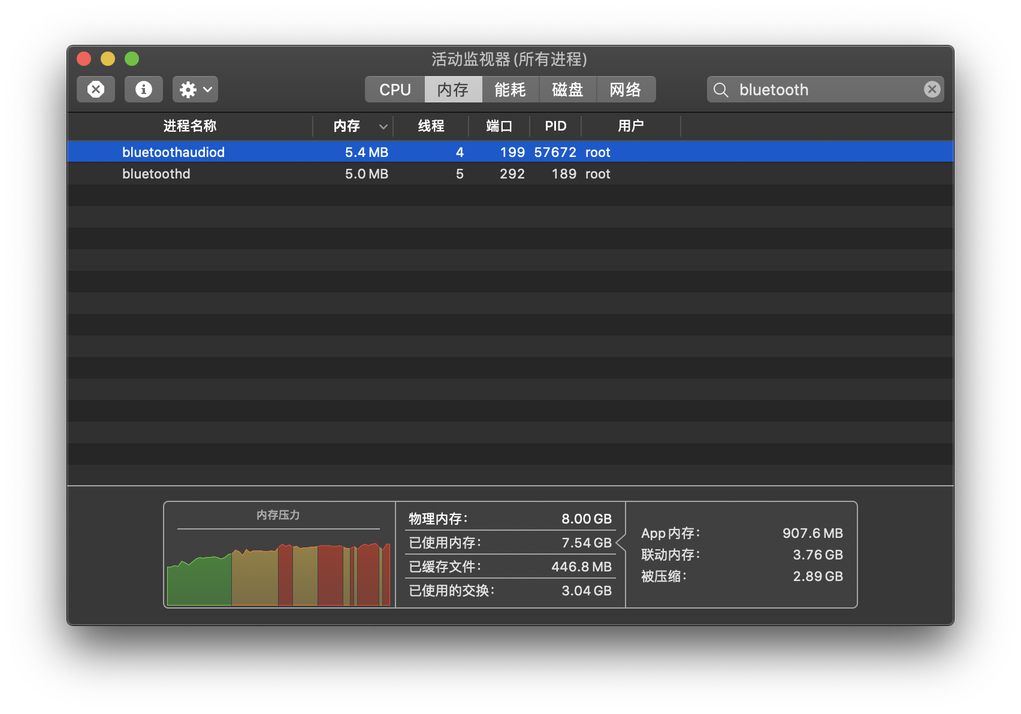This screenshot has width=1021, height=714.
Task: Sort processes by 端口 column
Action: (x=499, y=126)
